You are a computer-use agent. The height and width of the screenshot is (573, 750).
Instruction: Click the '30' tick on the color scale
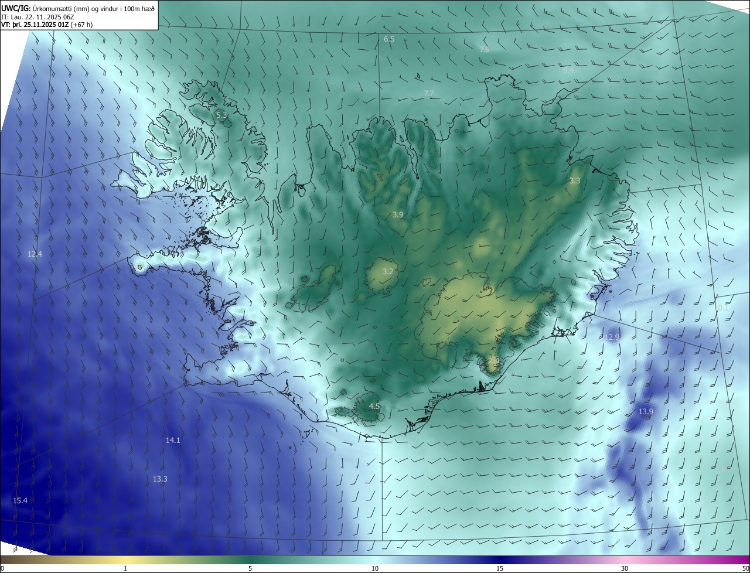coord(625,568)
